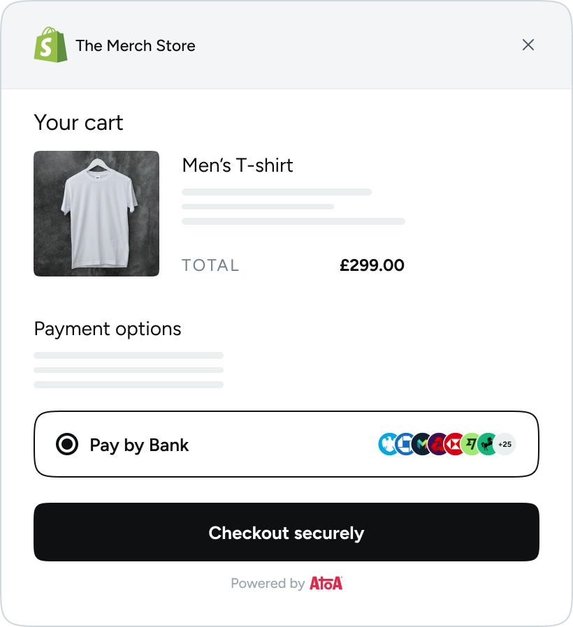573x627 pixels.
Task: Click the Wise bank icon
Action: (472, 444)
